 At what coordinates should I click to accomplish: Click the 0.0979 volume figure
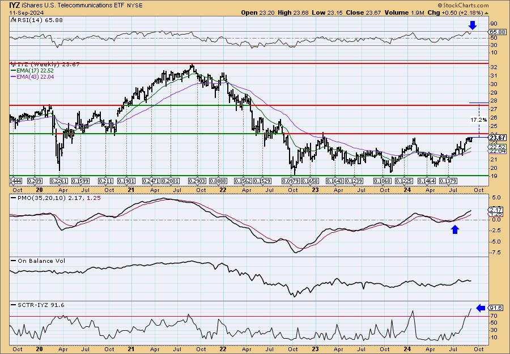[x=290, y=181]
